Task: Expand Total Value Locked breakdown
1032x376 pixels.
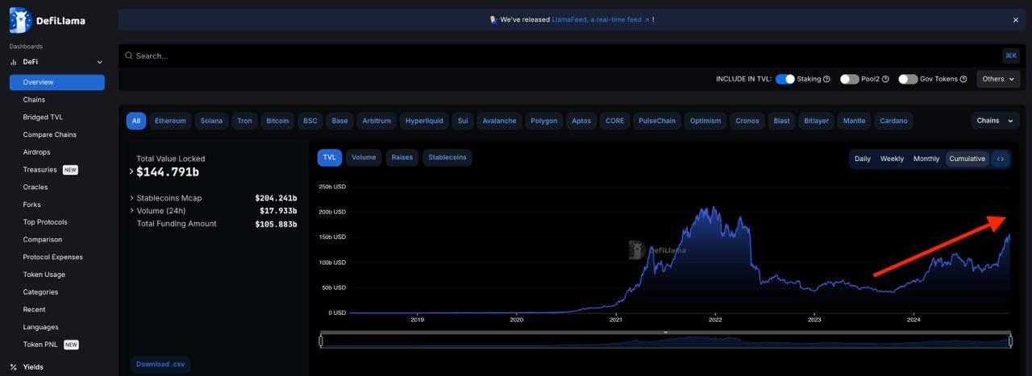Action: pos(131,171)
